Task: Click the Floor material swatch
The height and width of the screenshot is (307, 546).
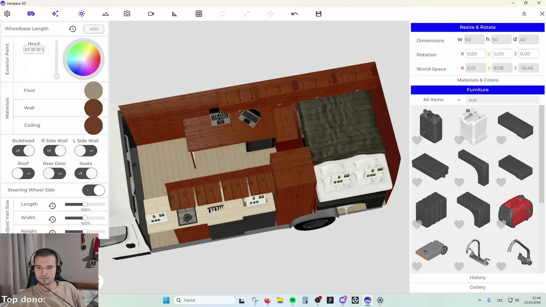Action: 93,90
